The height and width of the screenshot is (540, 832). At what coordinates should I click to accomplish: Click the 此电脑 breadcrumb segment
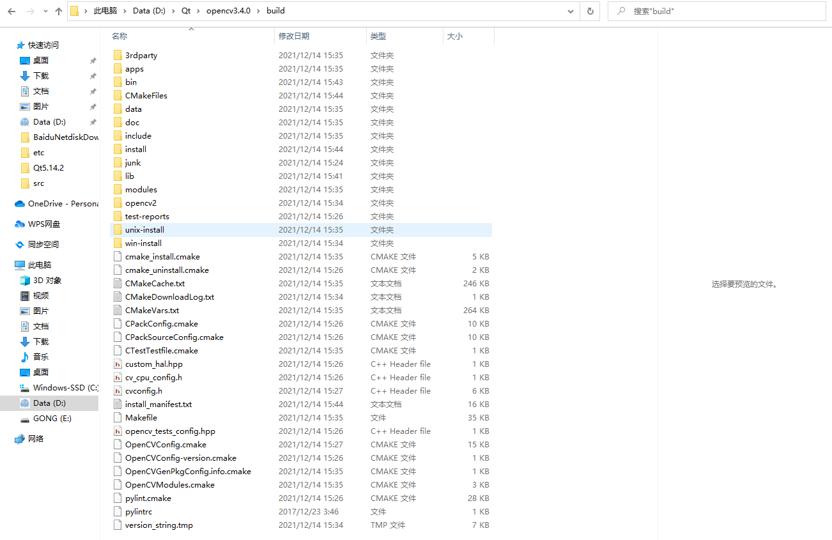click(x=105, y=11)
